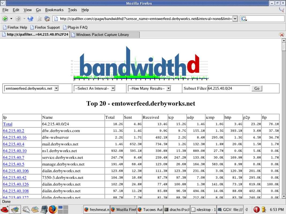This screenshot has width=286, height=214.
Task: Click the workspace switcher applet
Action: pos(63,209)
